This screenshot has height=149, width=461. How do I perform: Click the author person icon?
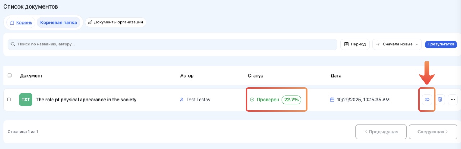point(182,100)
